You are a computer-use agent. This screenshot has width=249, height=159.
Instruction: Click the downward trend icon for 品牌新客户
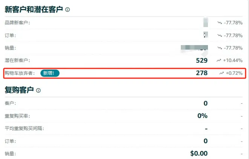[x=220, y=23]
